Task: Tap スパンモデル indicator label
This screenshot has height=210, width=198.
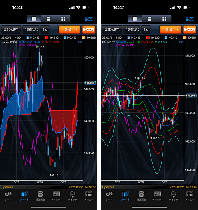Action: 9,42
